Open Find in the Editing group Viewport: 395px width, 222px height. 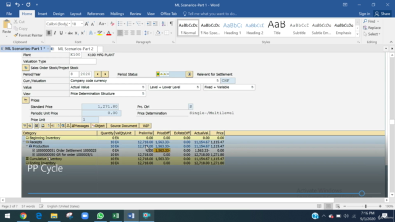[371, 21]
